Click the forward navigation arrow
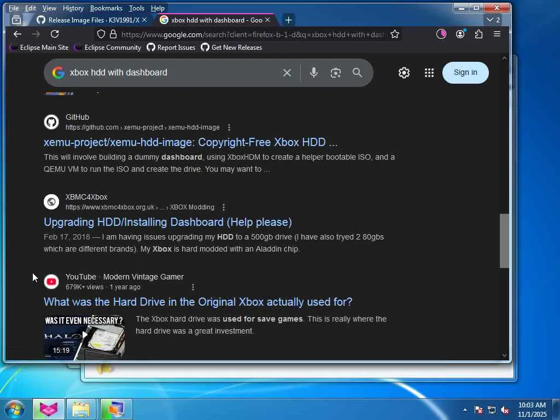This screenshot has width=560, height=420. point(36,34)
